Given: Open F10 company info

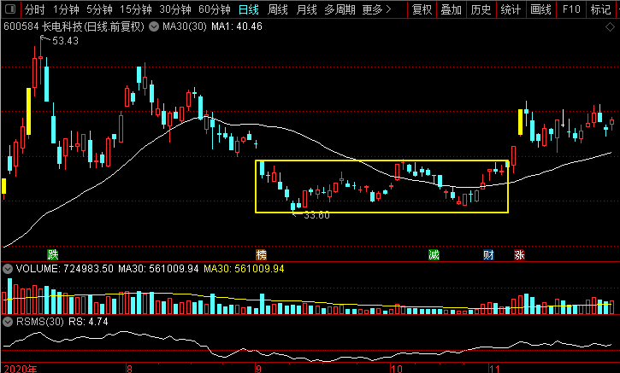Looking at the screenshot, I should pyautogui.click(x=571, y=9).
